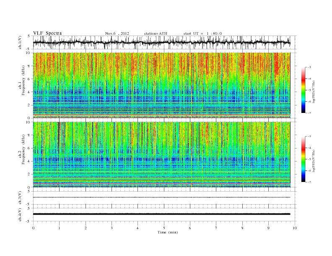Viewport: 332px width, 256px height.
Task: Click the time axis tick label "9"
Action: 268,228
